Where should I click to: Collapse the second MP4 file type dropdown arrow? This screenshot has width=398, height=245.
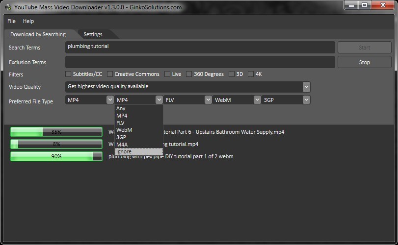point(159,100)
